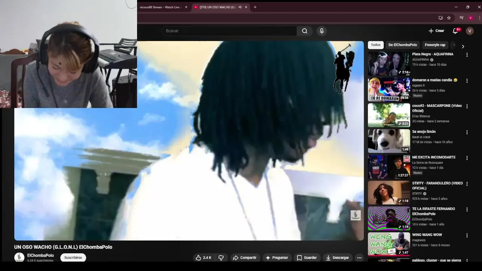Click the Crear button
The width and height of the screenshot is (482, 271).
pos(436,31)
